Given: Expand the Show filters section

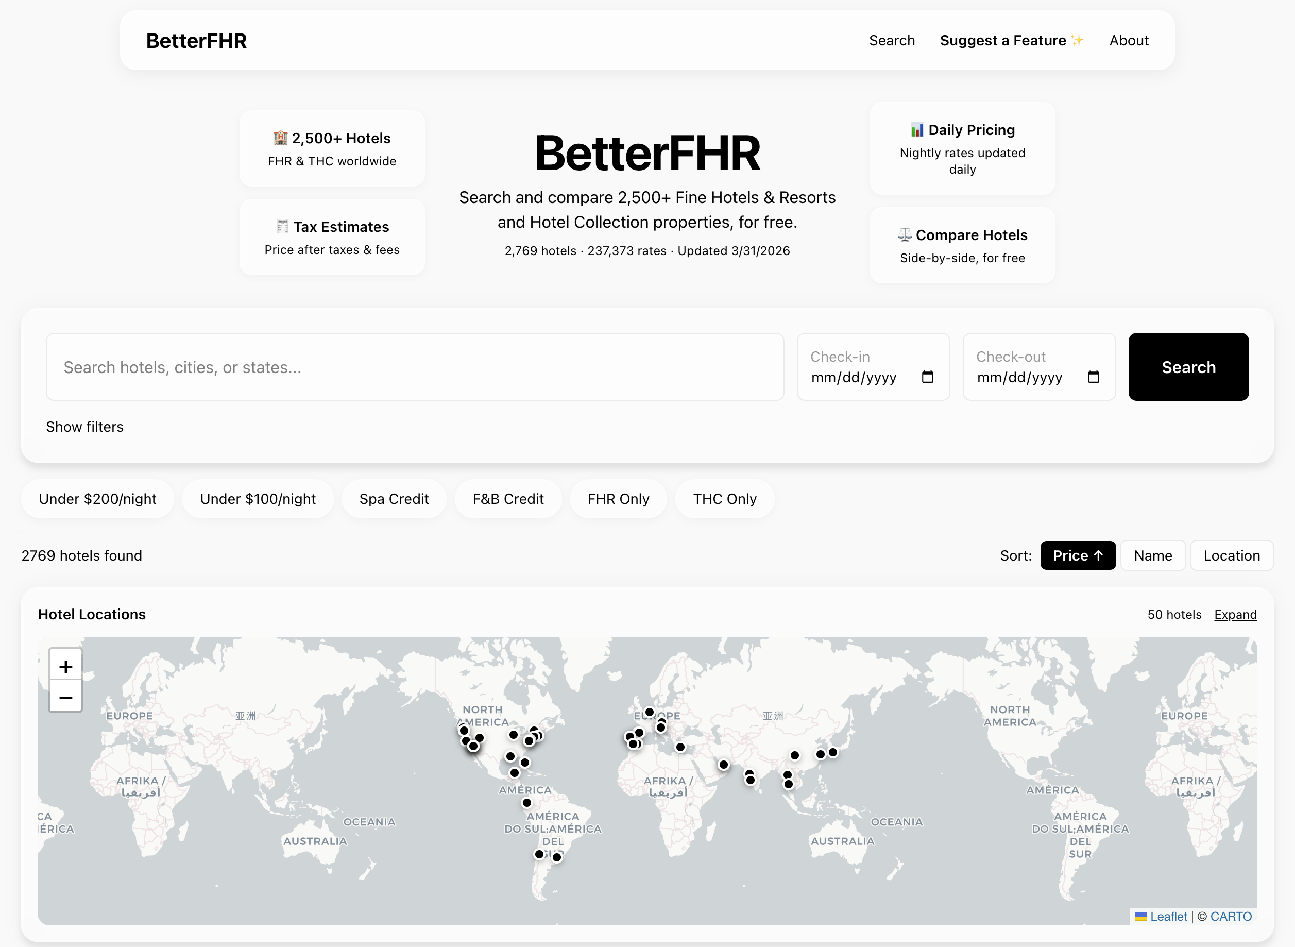Looking at the screenshot, I should pos(85,427).
